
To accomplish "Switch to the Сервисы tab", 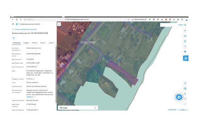I will click(x=26, y=43).
